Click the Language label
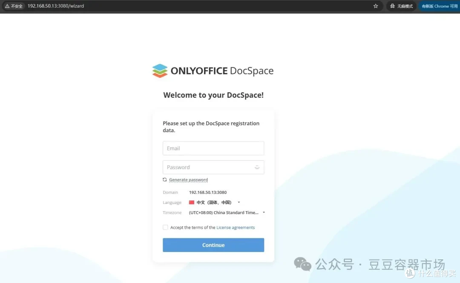The image size is (460, 283). tap(172, 203)
